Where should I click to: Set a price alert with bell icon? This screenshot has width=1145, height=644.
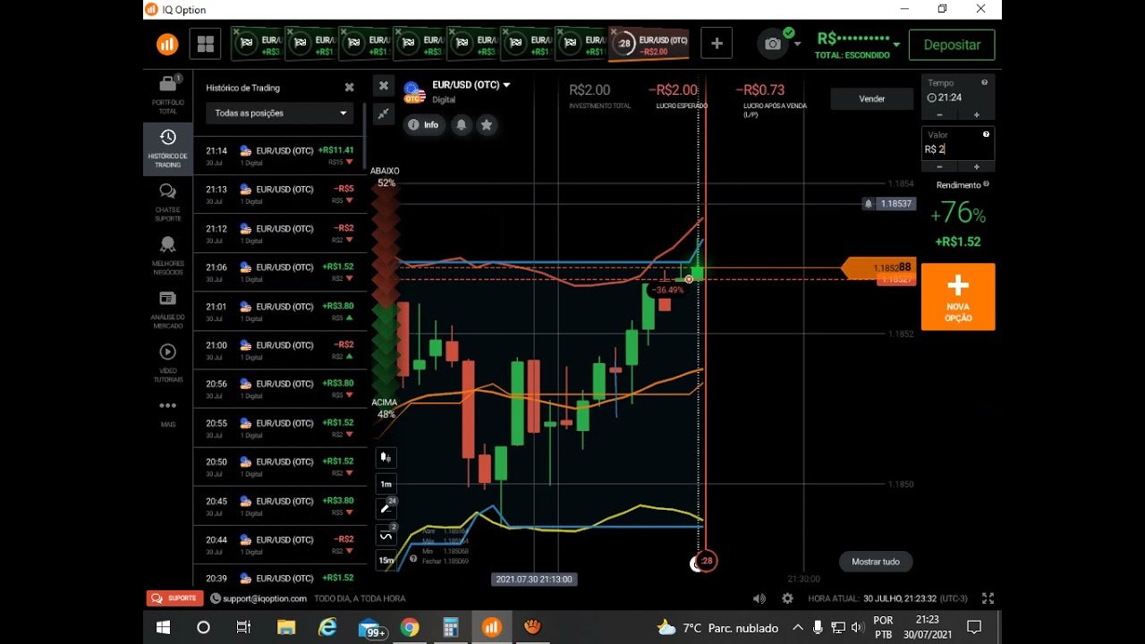point(462,124)
